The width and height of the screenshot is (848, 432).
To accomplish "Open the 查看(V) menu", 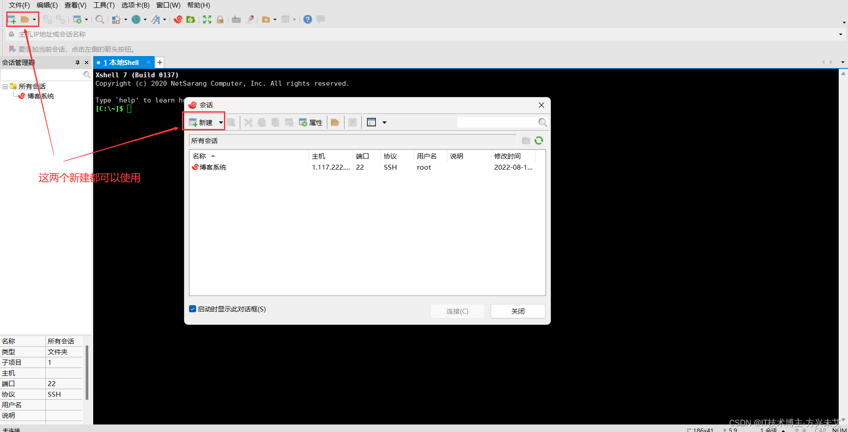I will point(75,5).
